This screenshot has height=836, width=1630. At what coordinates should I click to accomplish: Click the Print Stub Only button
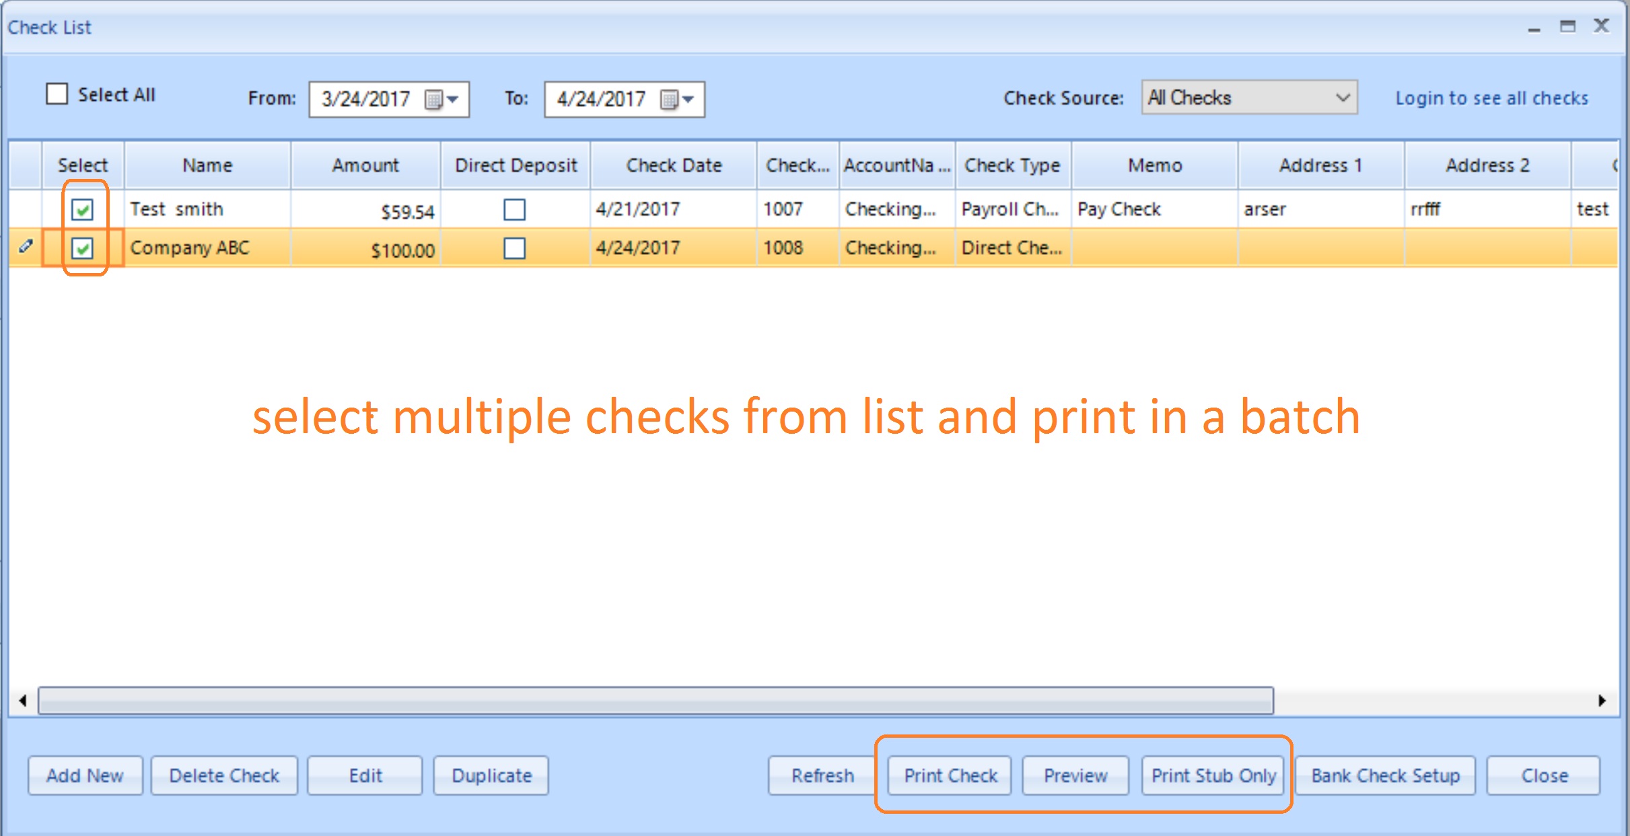point(1213,775)
